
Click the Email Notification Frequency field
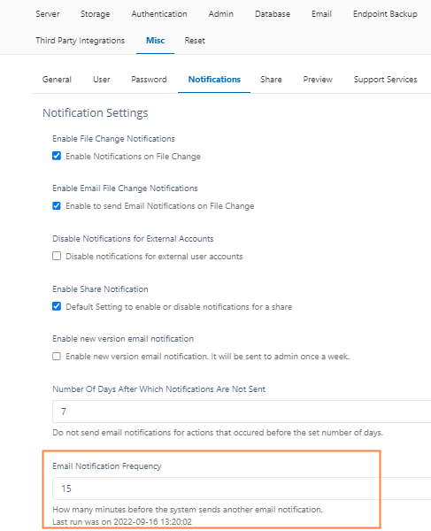[242, 489]
